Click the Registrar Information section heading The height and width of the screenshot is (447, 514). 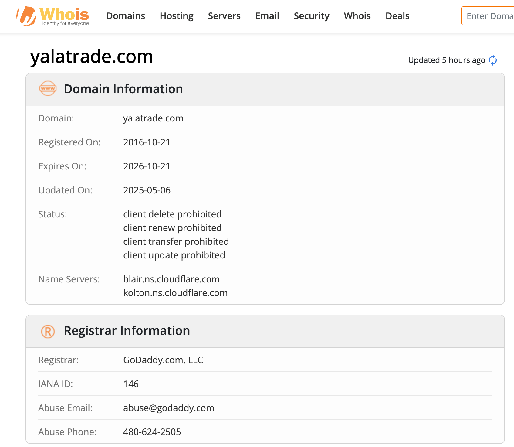pos(127,331)
